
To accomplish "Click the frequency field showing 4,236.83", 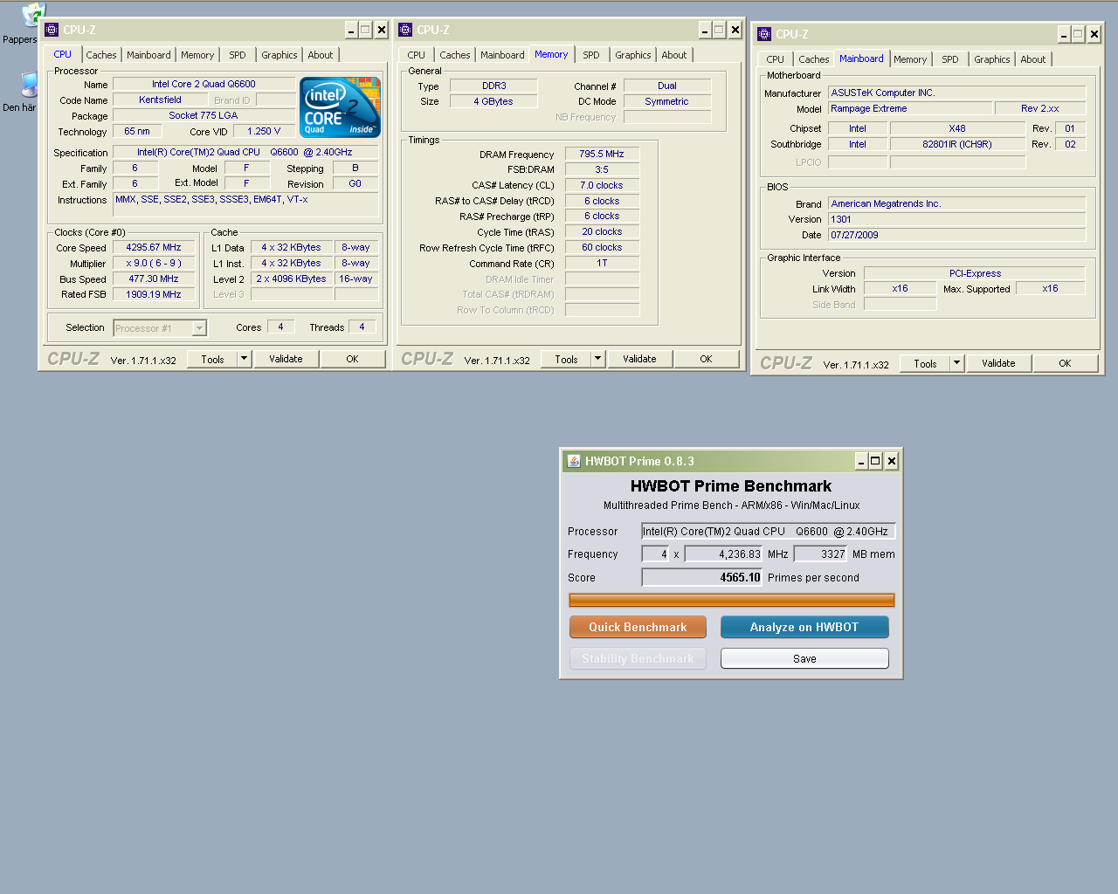I will (724, 554).
